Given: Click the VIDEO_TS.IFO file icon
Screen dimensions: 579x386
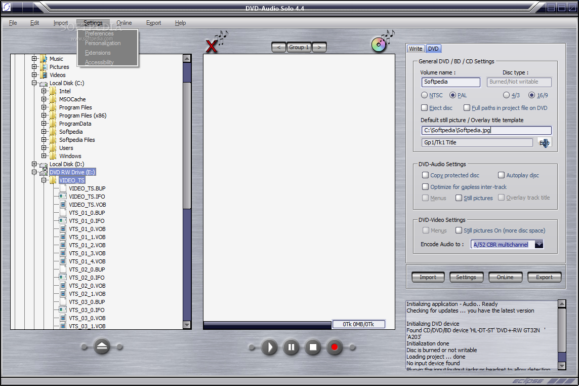Looking at the screenshot, I should 63,197.
